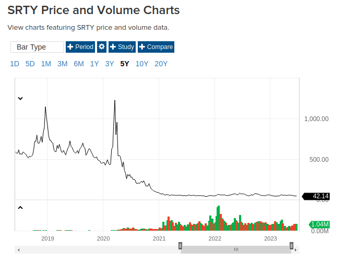Collapse the price chart pane chevron
This screenshot has width=357, height=263.
[20, 98]
